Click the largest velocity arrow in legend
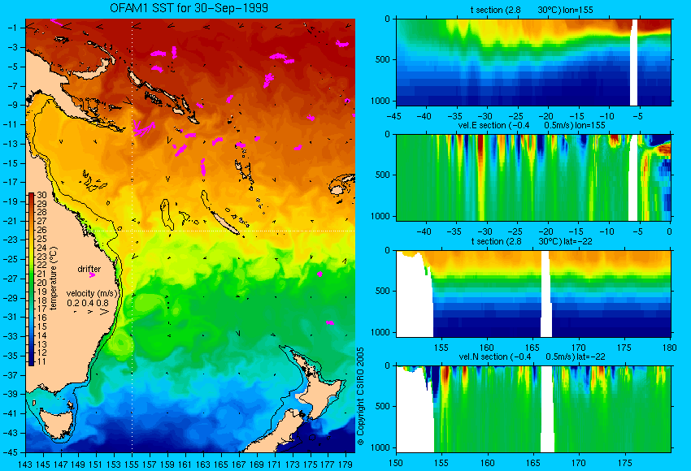 click(x=104, y=312)
